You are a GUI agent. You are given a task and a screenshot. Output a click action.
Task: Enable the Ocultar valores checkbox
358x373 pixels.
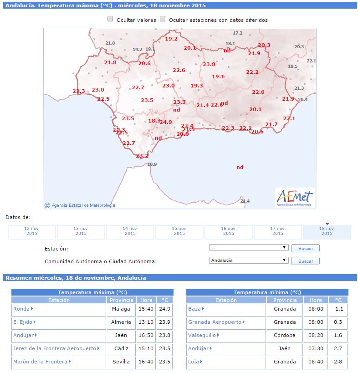(x=110, y=20)
